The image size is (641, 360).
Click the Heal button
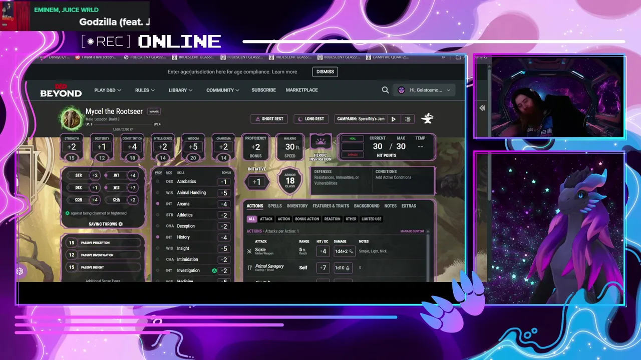pyautogui.click(x=353, y=138)
